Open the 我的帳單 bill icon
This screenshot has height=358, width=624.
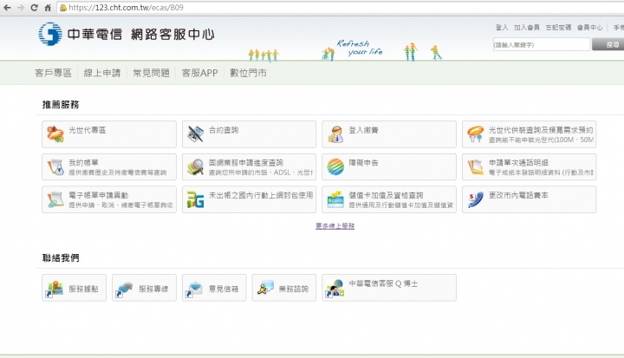55,166
